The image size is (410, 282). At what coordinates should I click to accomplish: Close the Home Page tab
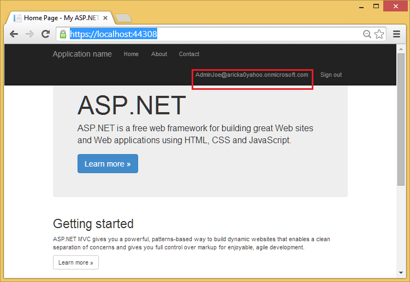click(x=105, y=18)
